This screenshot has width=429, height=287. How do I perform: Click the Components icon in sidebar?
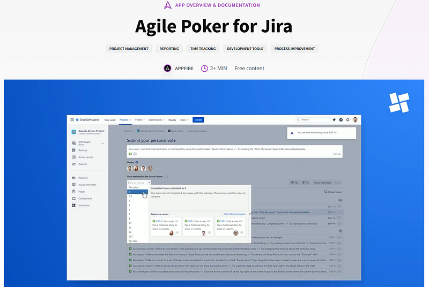click(x=73, y=198)
